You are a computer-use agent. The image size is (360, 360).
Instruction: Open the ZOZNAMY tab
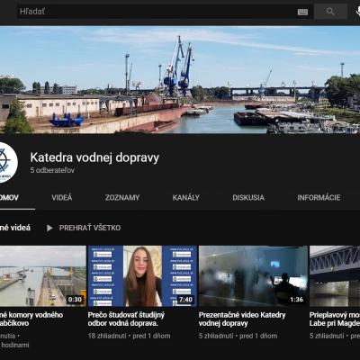pyautogui.click(x=122, y=197)
